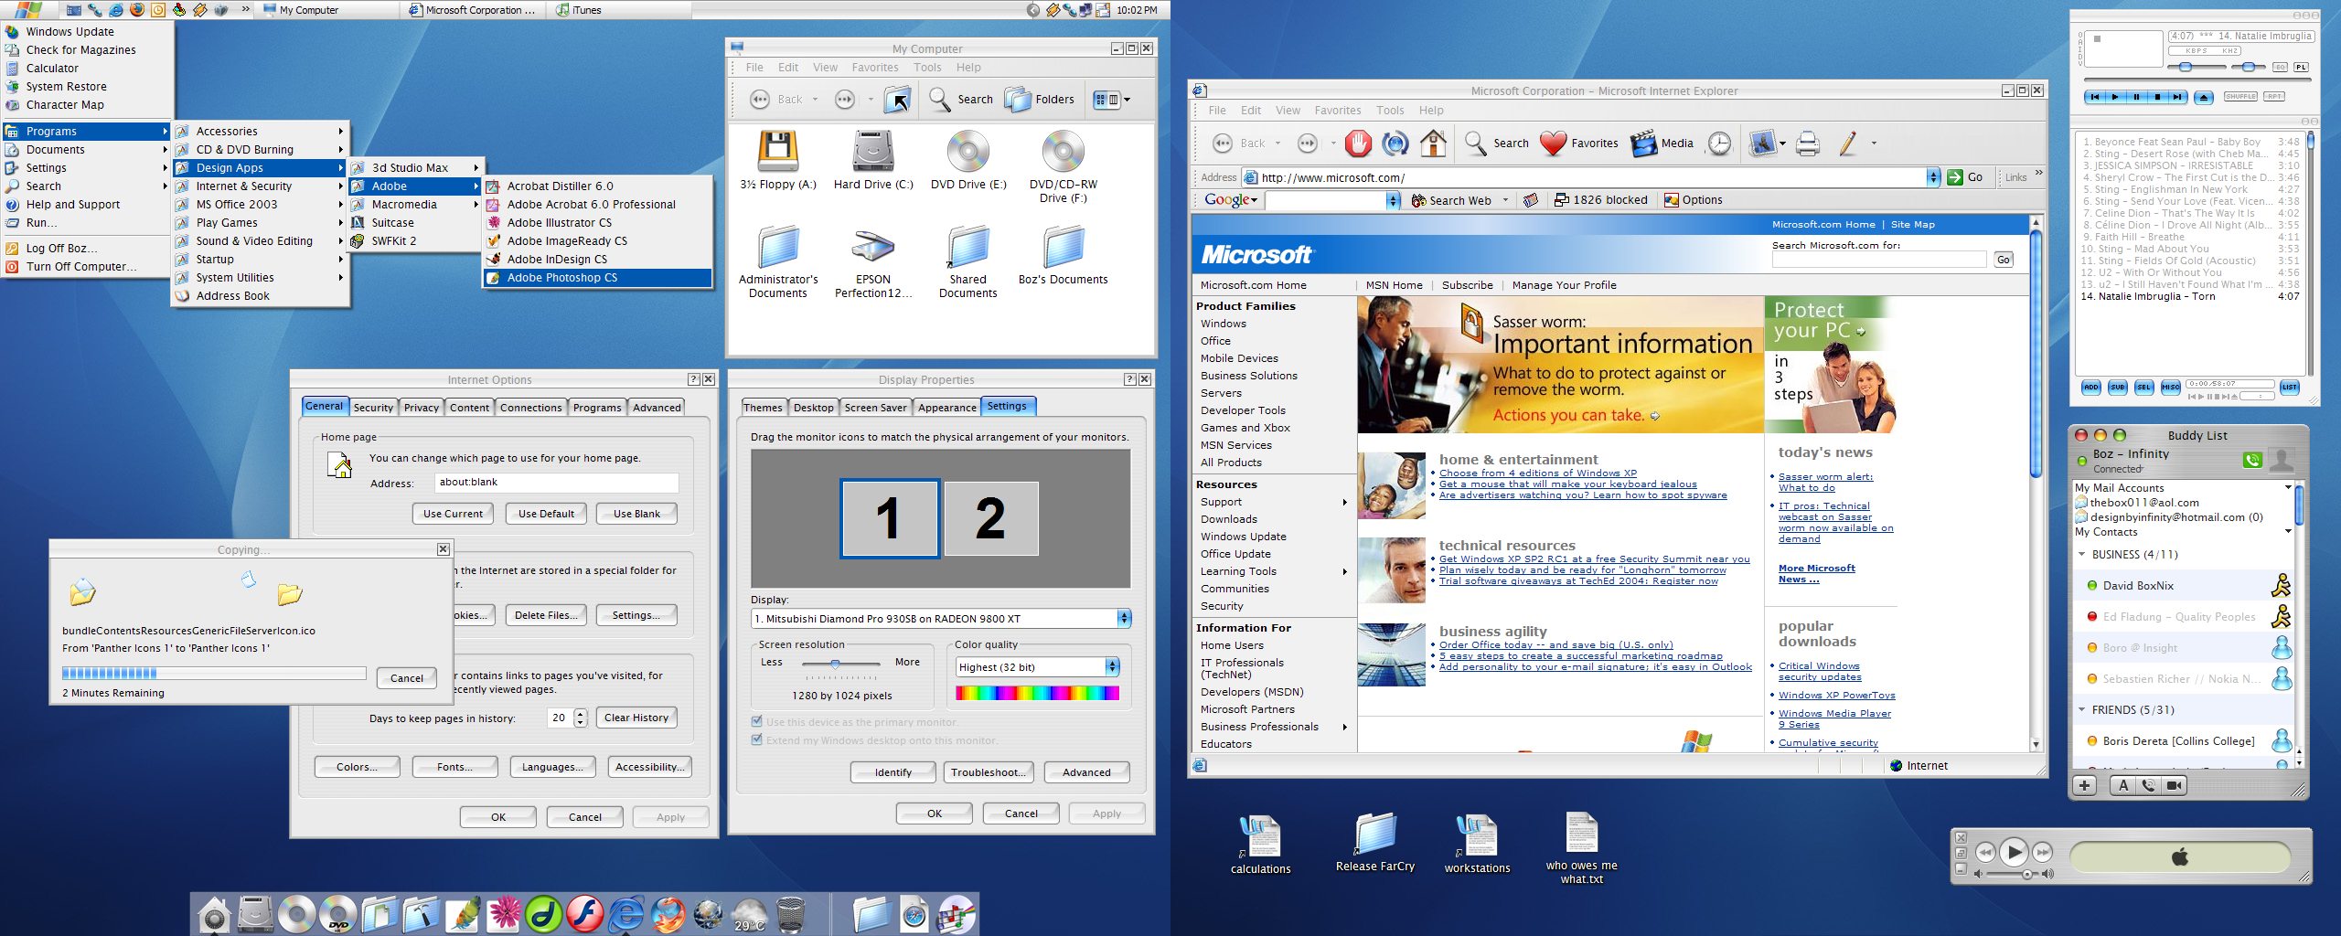
Task: Click the green phone icon in Buddy List
Action: [2252, 460]
